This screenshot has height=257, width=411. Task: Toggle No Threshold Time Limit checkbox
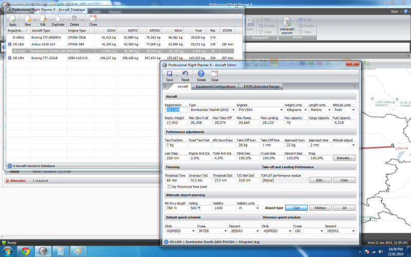(170, 187)
